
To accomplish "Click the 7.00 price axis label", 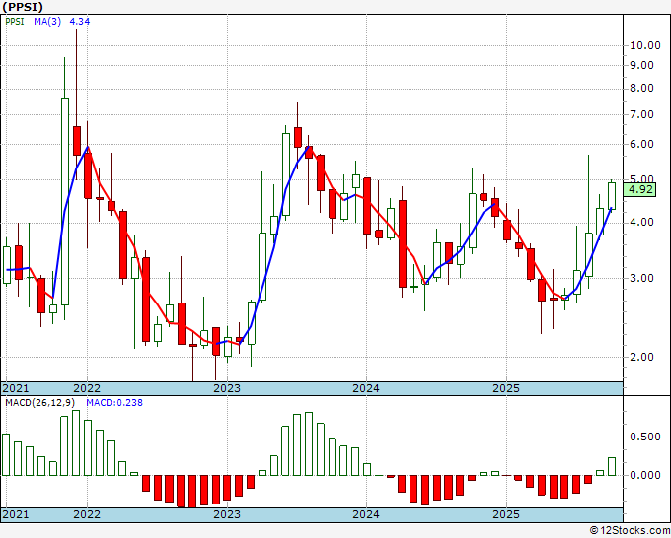I will [x=641, y=114].
